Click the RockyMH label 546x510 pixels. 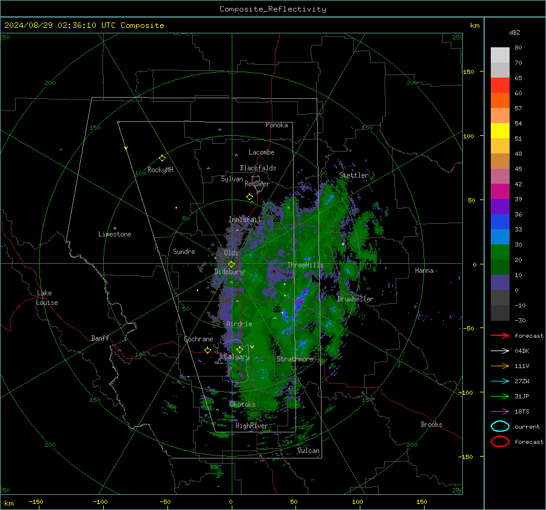(160, 170)
